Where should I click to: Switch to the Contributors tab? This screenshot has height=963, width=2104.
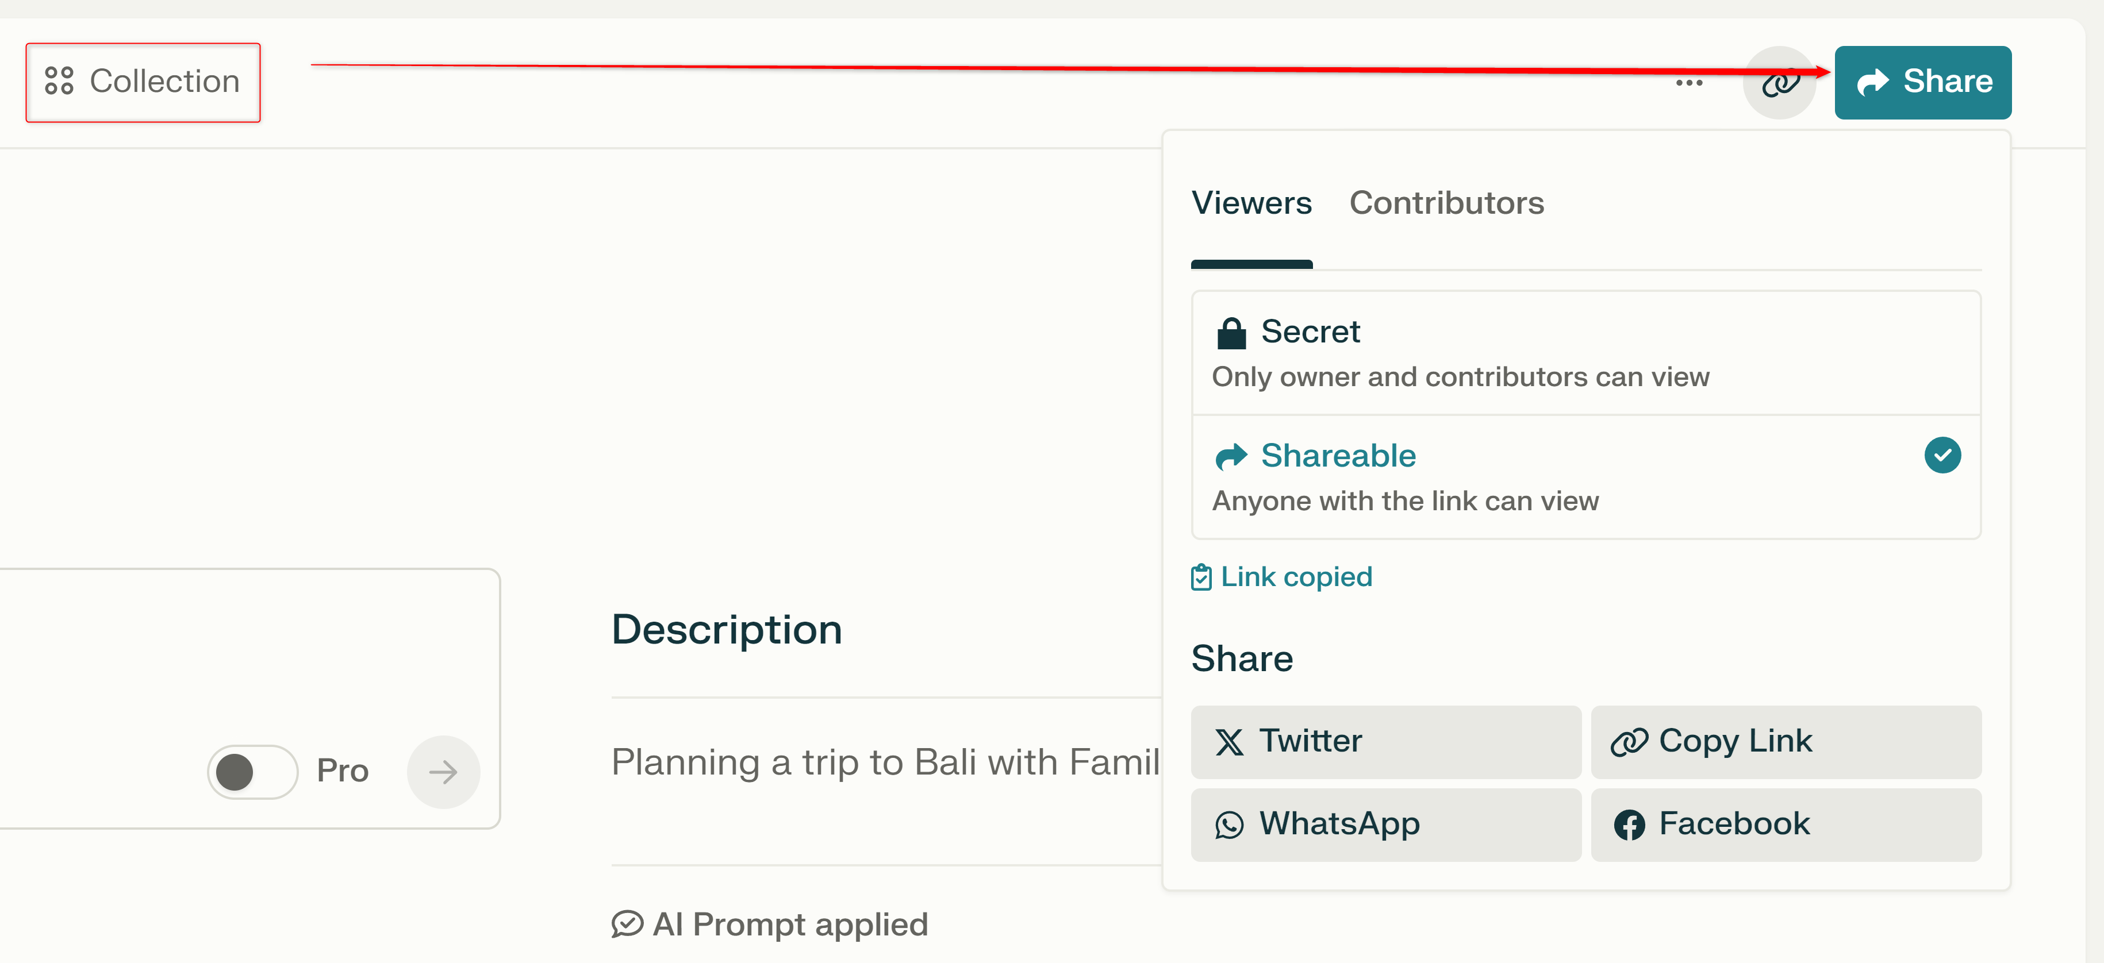click(1446, 202)
